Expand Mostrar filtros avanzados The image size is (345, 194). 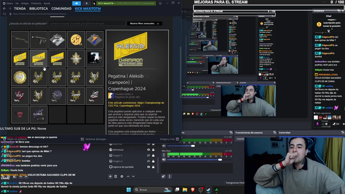[144, 23]
